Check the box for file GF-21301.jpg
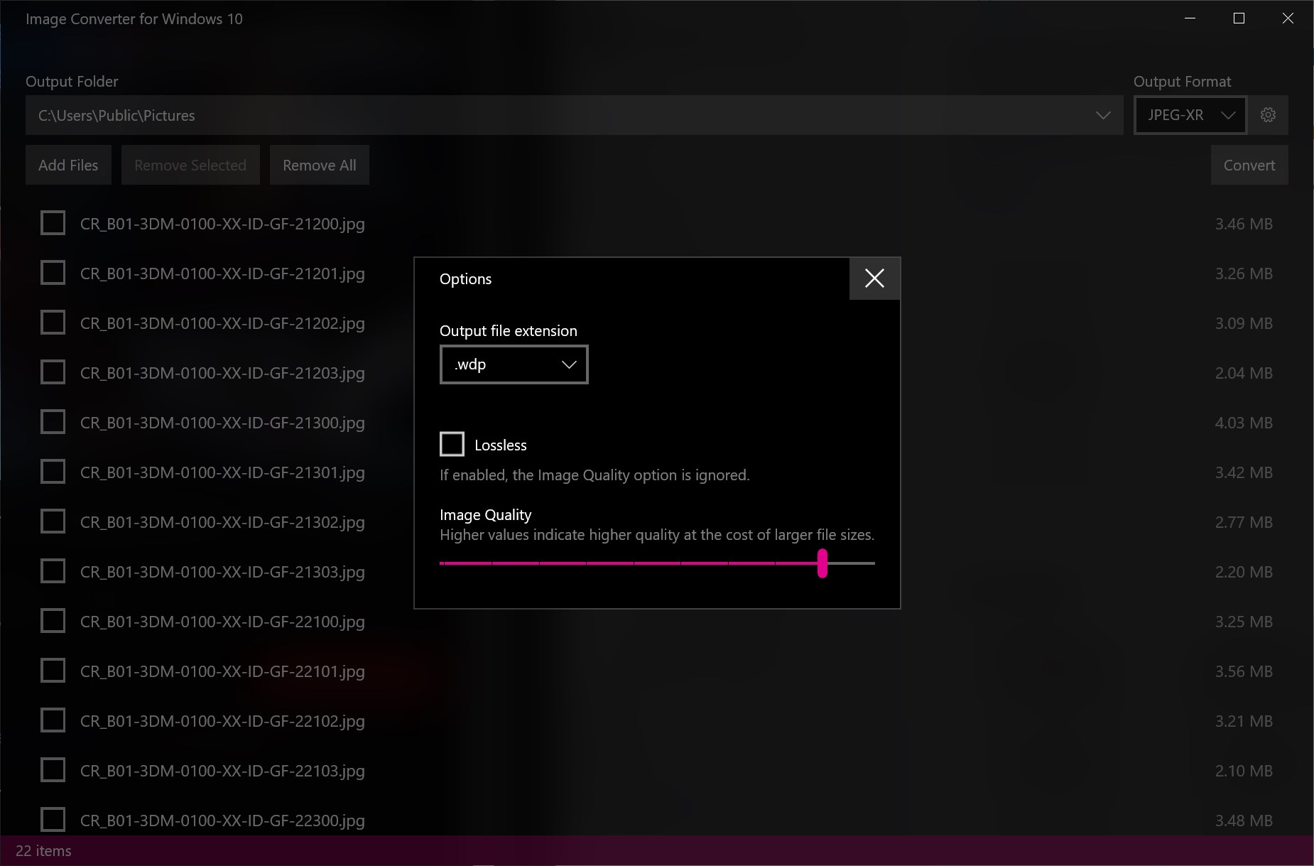Screen dimensions: 1314x866 coord(53,472)
